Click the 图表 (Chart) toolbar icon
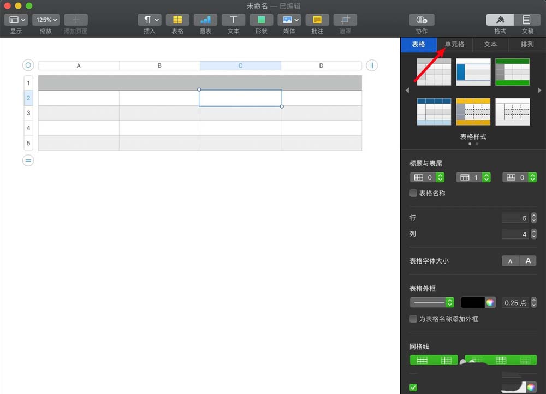This screenshot has height=394, width=546. click(205, 20)
